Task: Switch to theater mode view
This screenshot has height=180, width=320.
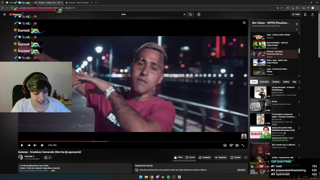Action: pos(237,145)
